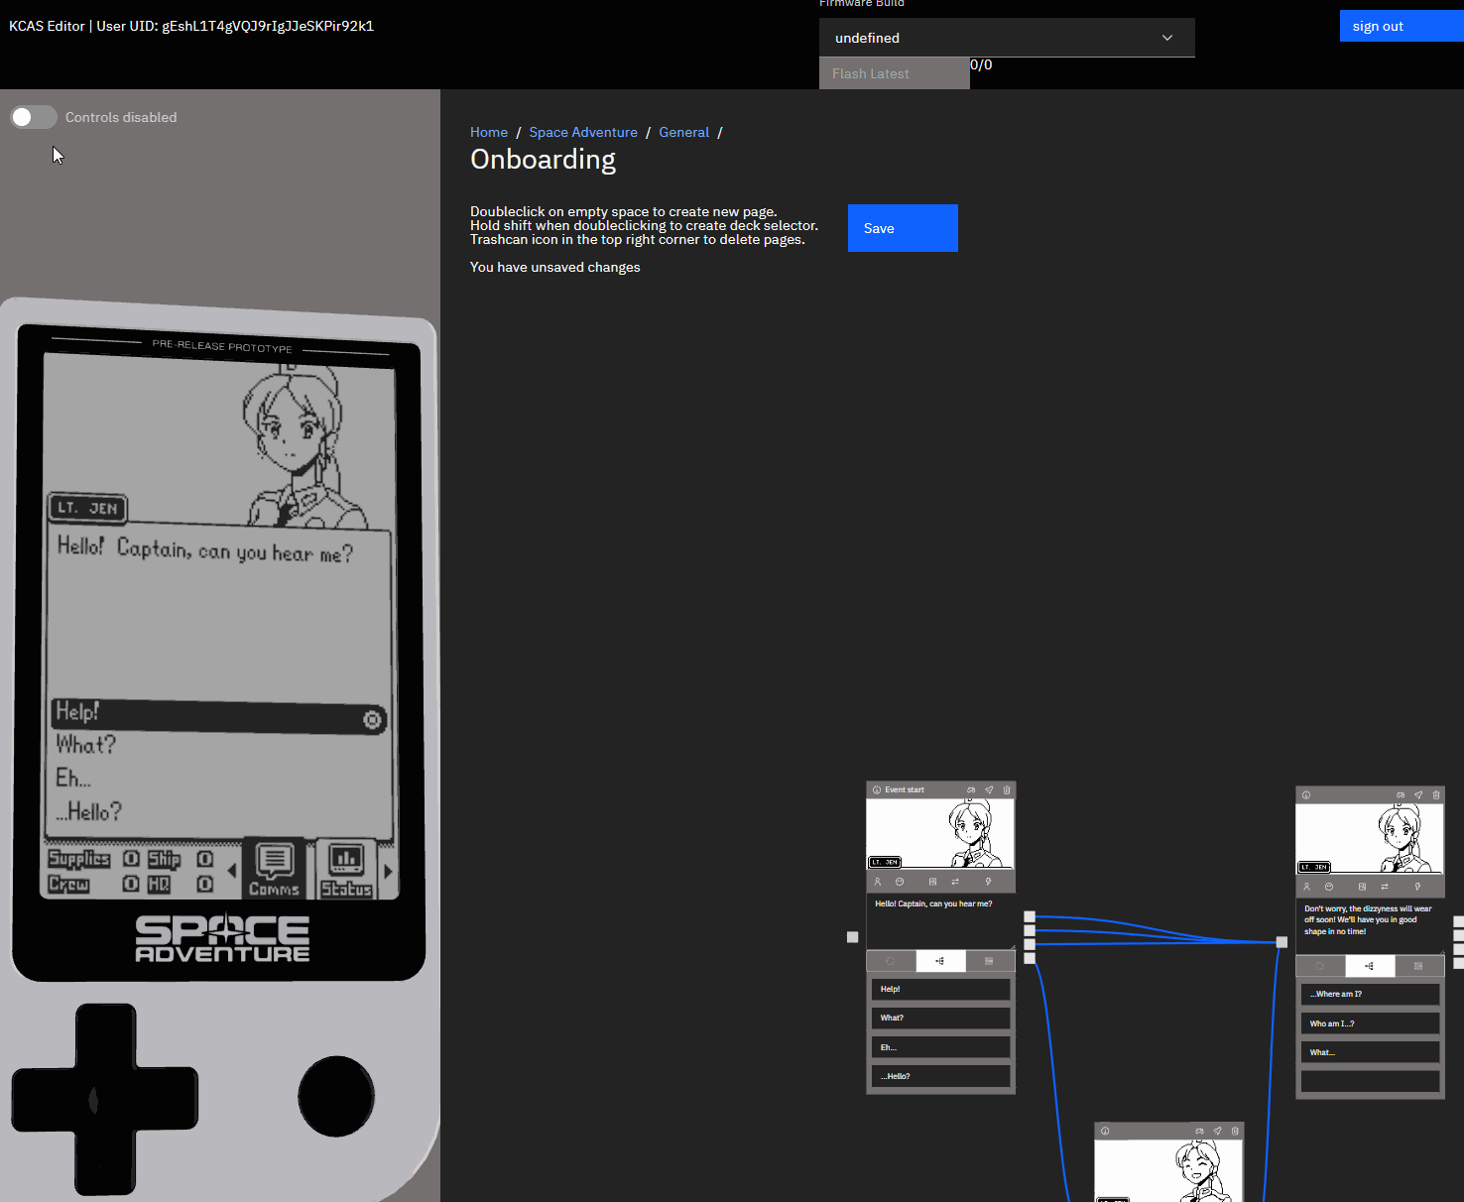
Task: Select the dashed circle tab in Don't worry node
Action: (1320, 966)
